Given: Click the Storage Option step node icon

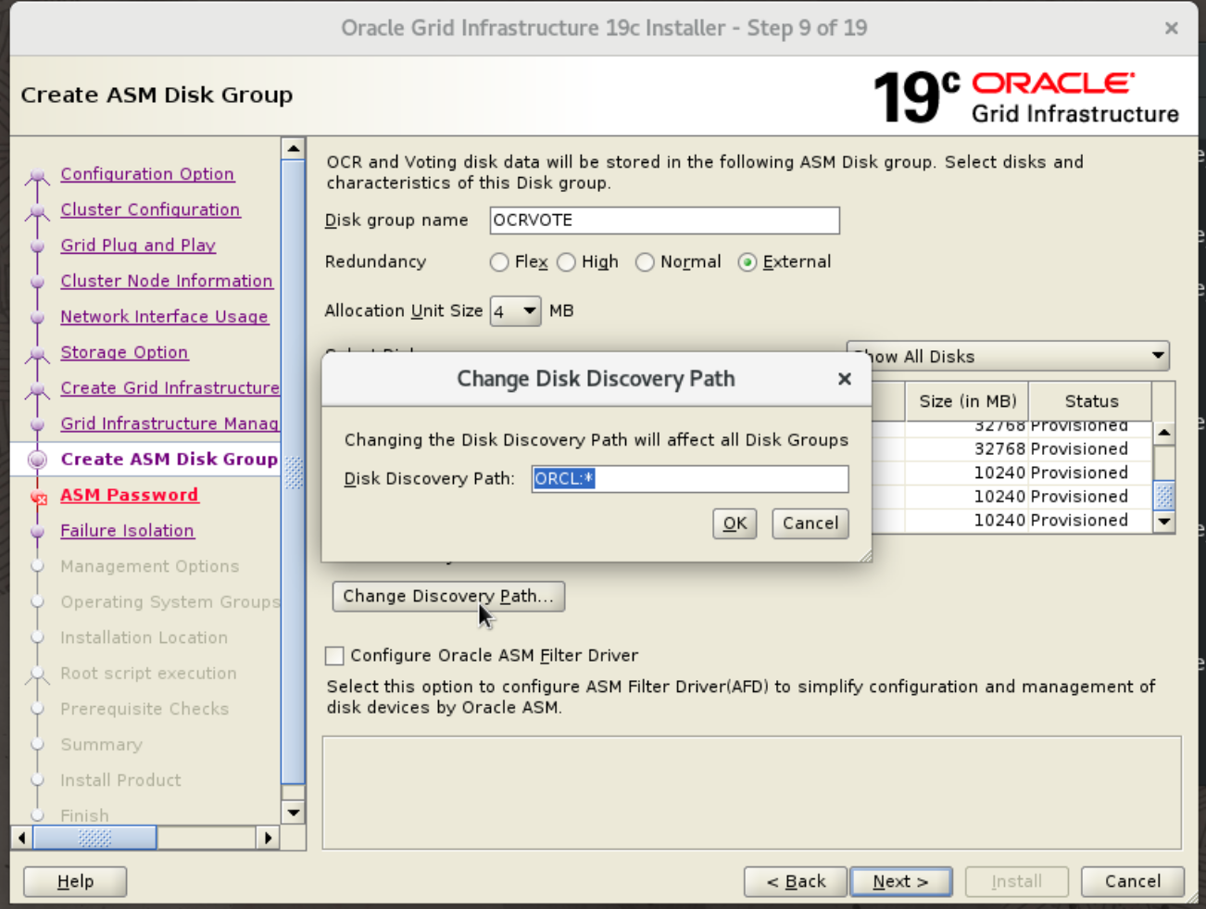Looking at the screenshot, I should (x=37, y=353).
